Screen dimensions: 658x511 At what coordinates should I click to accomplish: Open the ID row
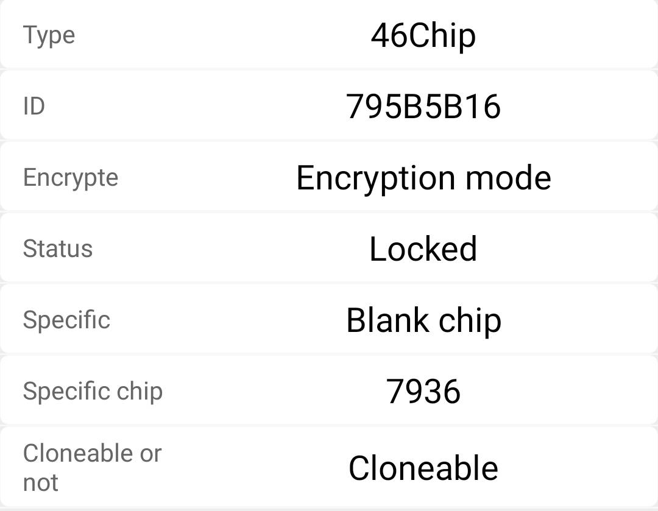coord(329,105)
